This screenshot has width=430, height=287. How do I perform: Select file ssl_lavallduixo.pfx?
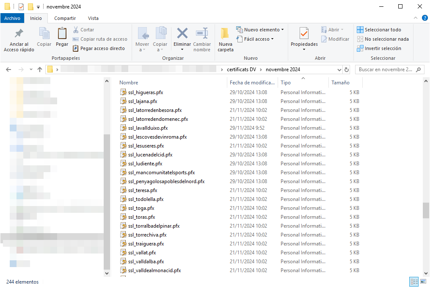tap(148, 128)
